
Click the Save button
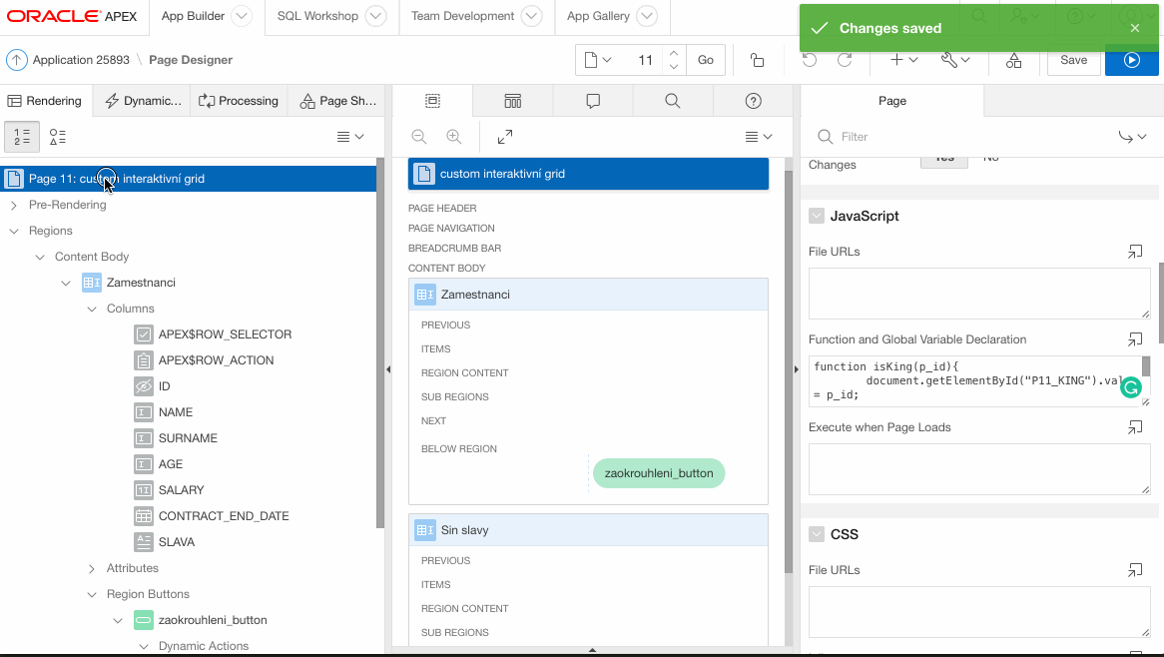[x=1073, y=60]
